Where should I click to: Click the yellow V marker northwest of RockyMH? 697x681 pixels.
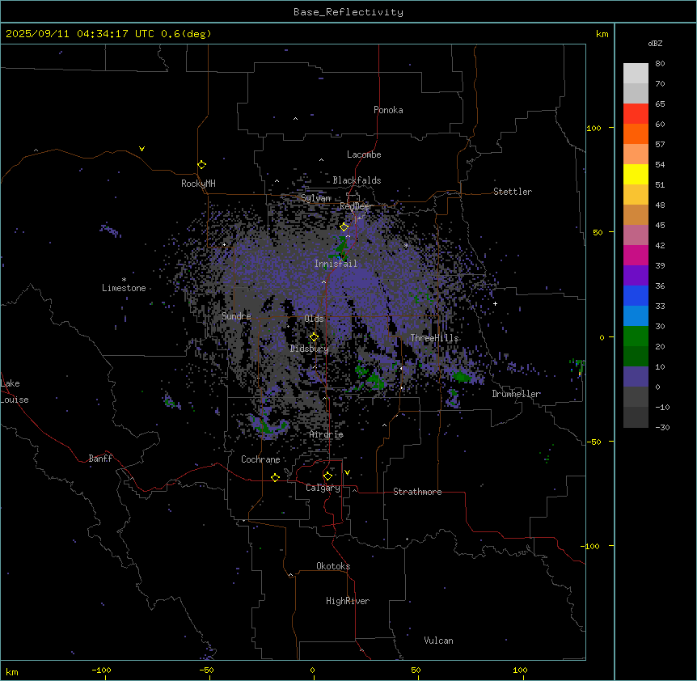(x=142, y=149)
